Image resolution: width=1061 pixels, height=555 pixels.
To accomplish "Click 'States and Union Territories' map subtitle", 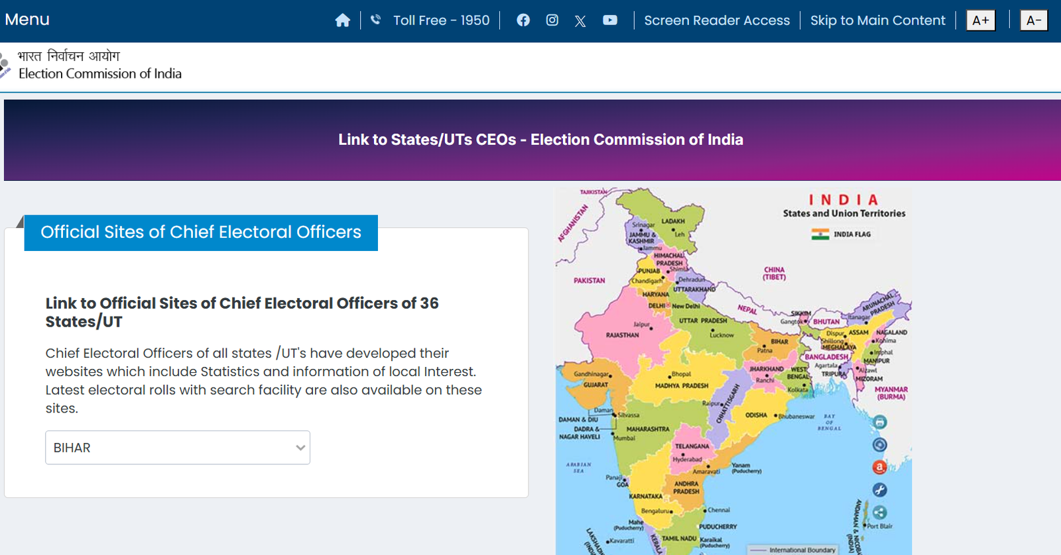I will click(844, 213).
